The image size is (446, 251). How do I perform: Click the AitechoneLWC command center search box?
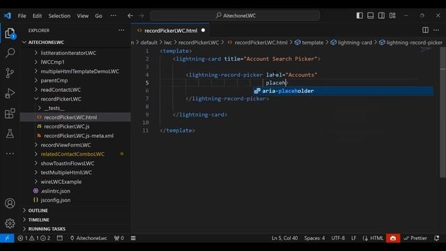[235, 15]
